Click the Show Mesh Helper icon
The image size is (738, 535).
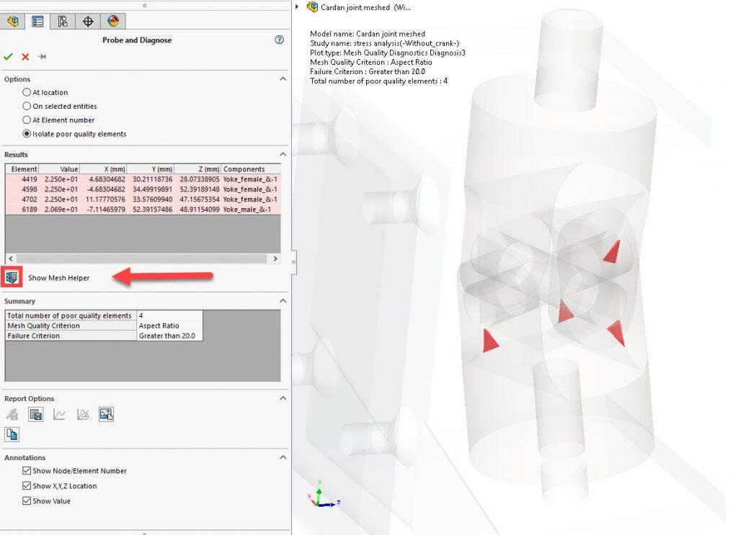click(x=12, y=277)
